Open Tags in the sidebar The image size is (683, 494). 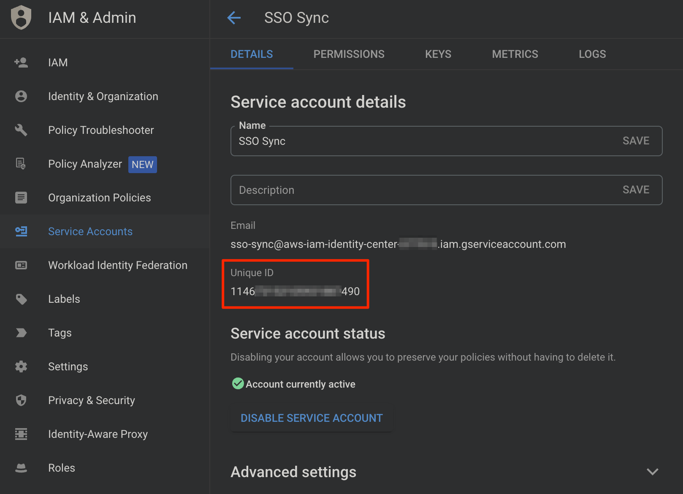pos(105,333)
